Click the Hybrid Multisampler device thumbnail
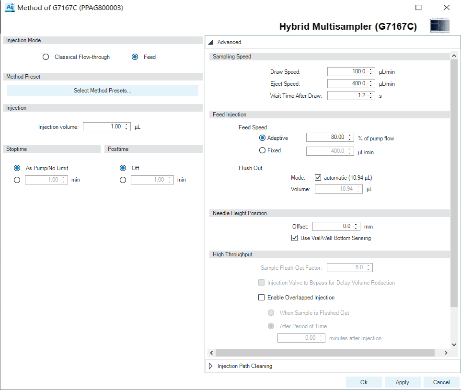The height and width of the screenshot is (390, 461). point(439,26)
